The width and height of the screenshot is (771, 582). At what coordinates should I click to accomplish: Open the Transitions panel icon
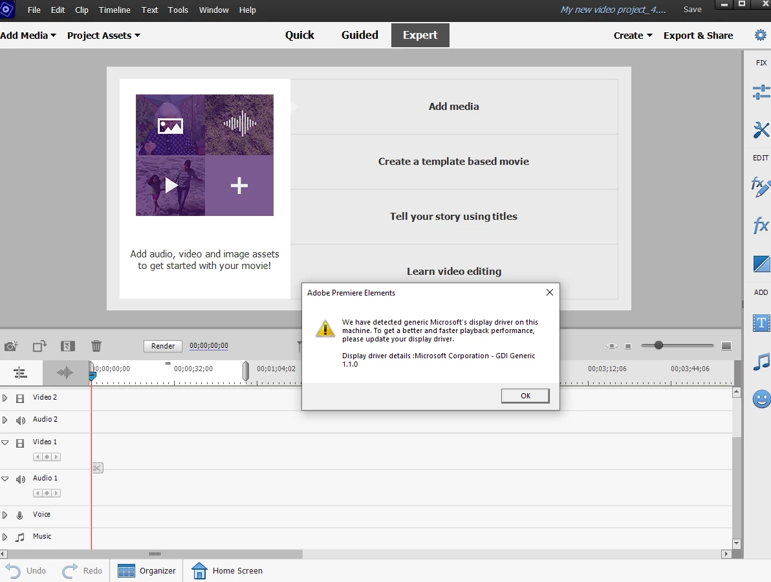pyautogui.click(x=761, y=263)
